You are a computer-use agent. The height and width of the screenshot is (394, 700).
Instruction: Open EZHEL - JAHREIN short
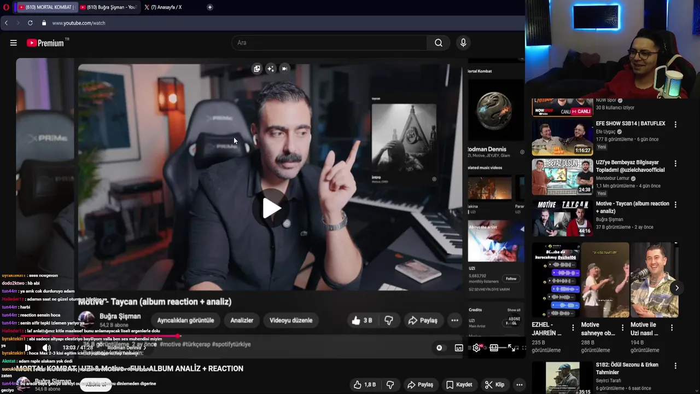(x=556, y=280)
